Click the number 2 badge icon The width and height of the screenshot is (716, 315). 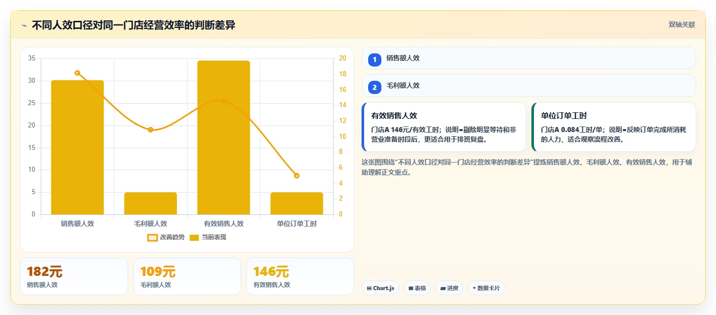tap(375, 87)
